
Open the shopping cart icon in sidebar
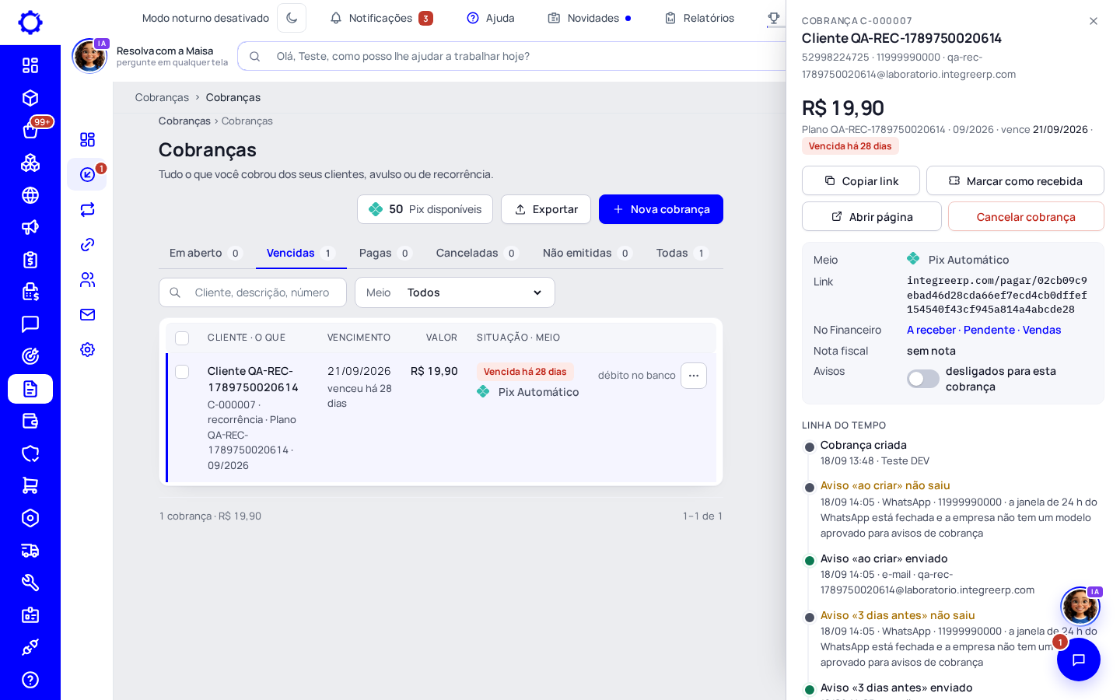[x=30, y=485]
